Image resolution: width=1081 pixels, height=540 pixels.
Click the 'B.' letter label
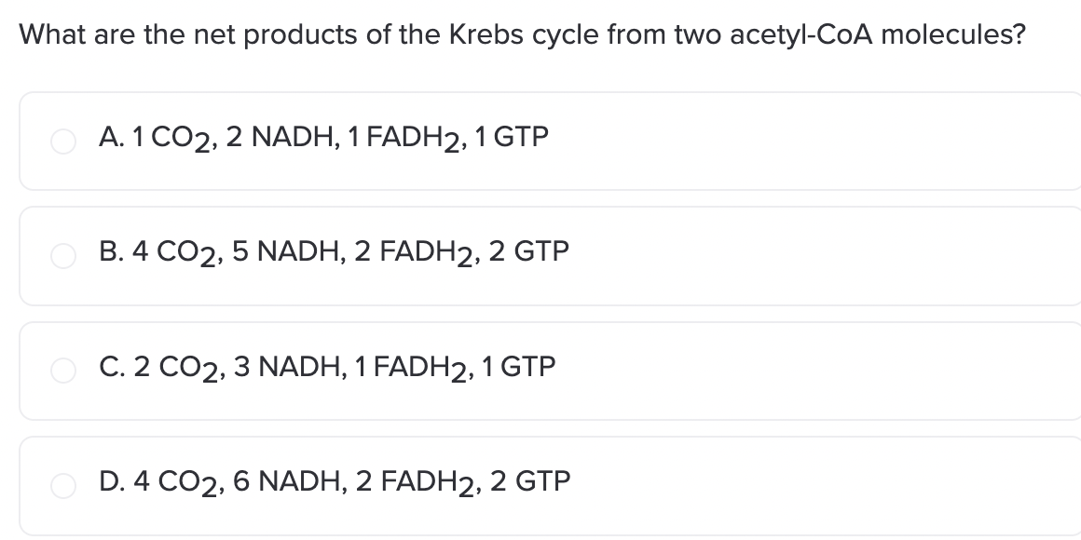coord(112,251)
